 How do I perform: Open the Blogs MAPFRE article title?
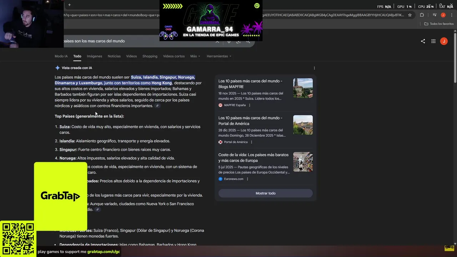pos(250,84)
